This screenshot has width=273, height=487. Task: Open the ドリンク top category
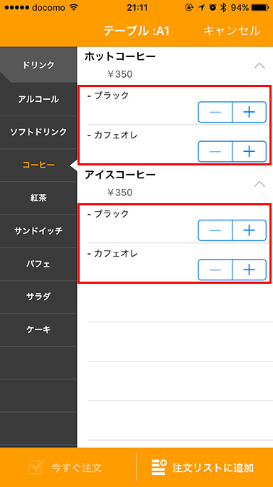click(38, 65)
